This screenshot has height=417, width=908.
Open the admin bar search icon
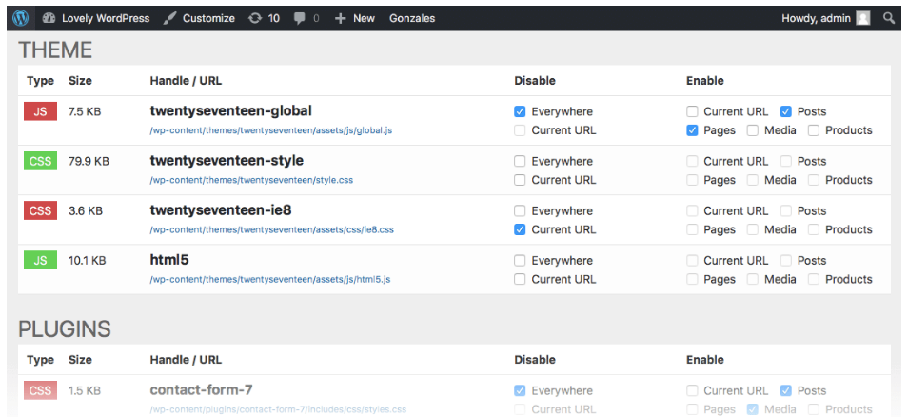tap(889, 18)
